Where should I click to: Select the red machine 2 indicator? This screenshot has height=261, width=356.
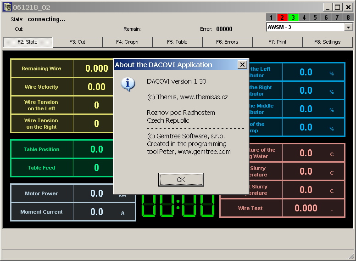282,17
